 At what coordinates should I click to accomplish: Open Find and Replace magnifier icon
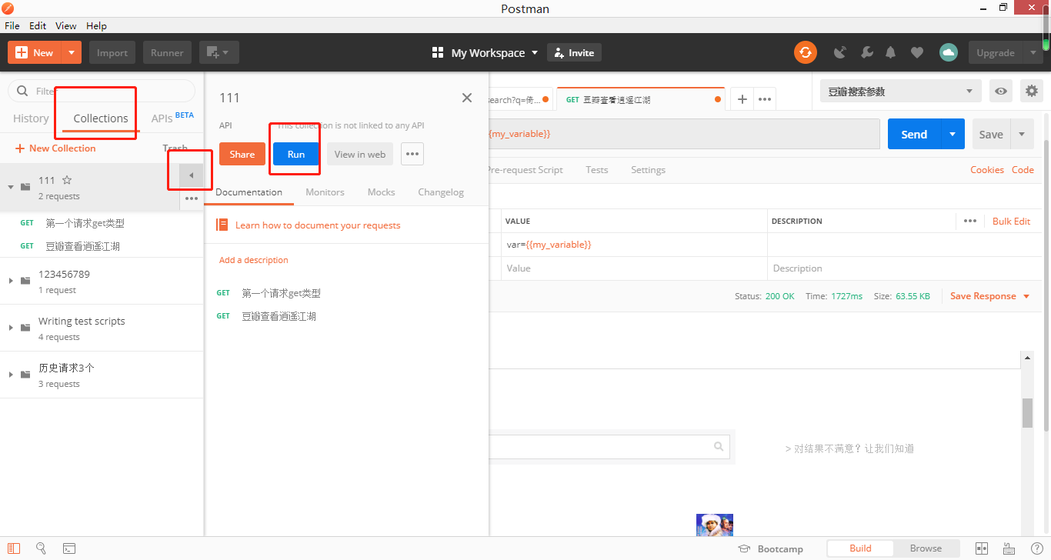(x=42, y=548)
